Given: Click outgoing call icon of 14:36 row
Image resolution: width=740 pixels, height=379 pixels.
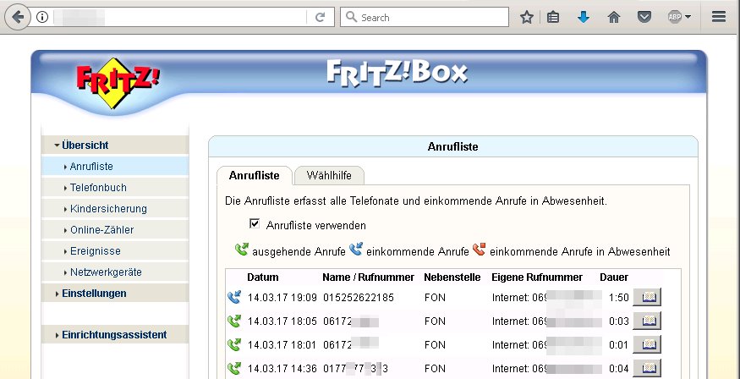Looking at the screenshot, I should point(234,368).
